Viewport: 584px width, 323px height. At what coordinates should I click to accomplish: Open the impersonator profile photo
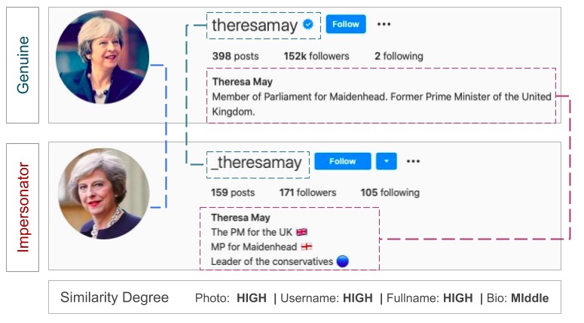(104, 193)
